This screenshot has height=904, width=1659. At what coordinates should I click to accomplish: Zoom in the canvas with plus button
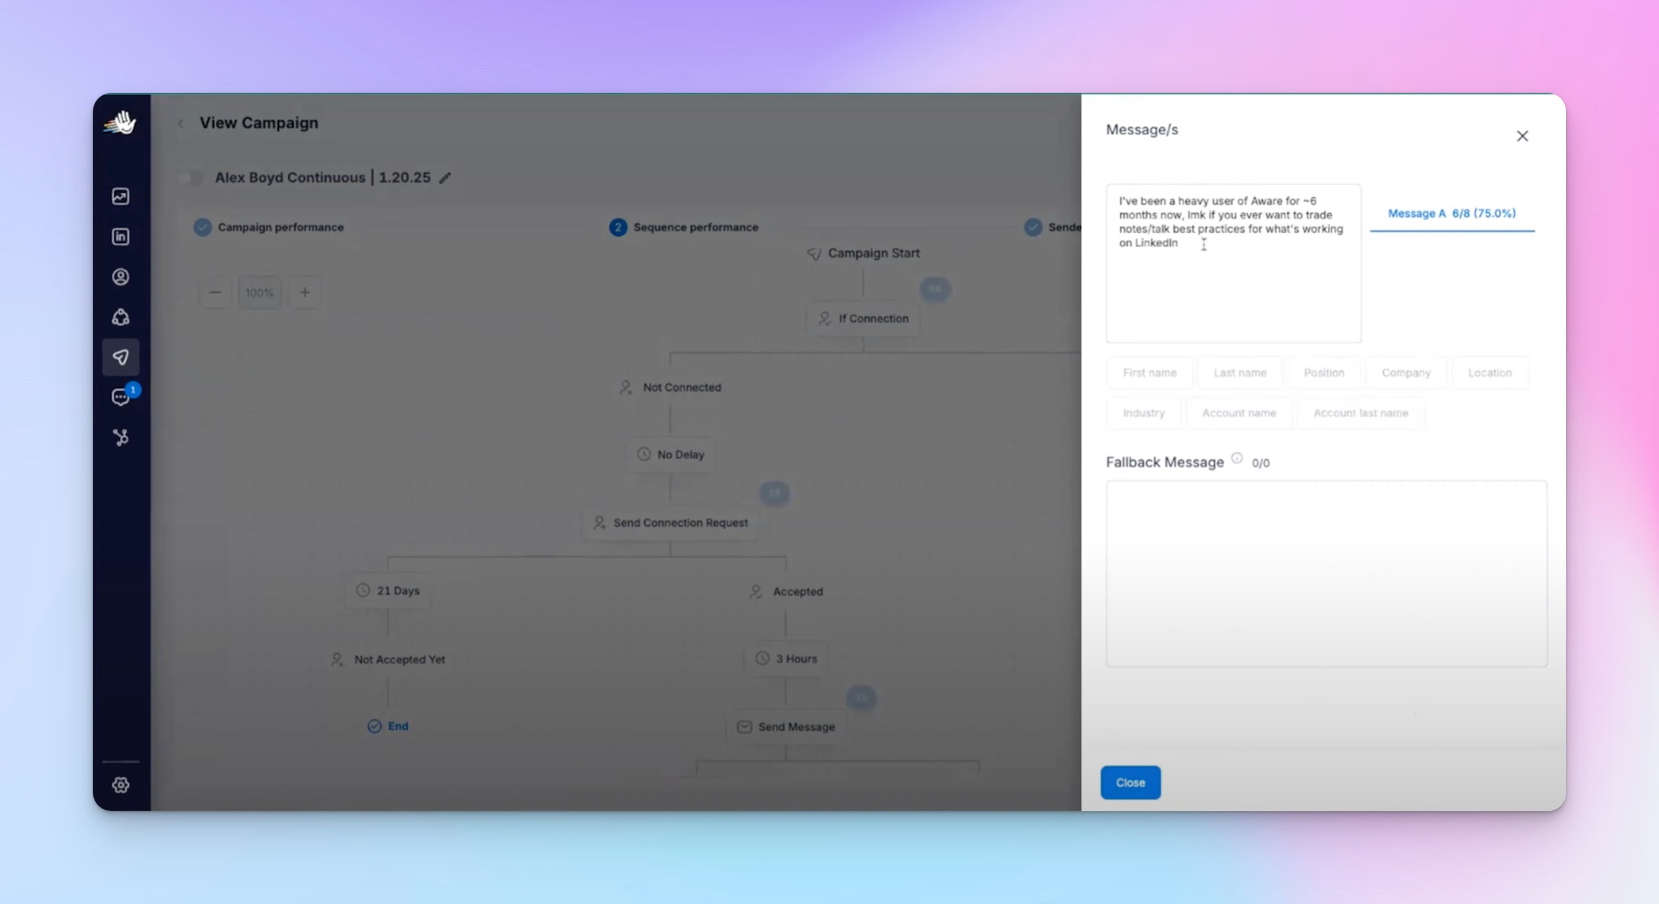point(305,293)
